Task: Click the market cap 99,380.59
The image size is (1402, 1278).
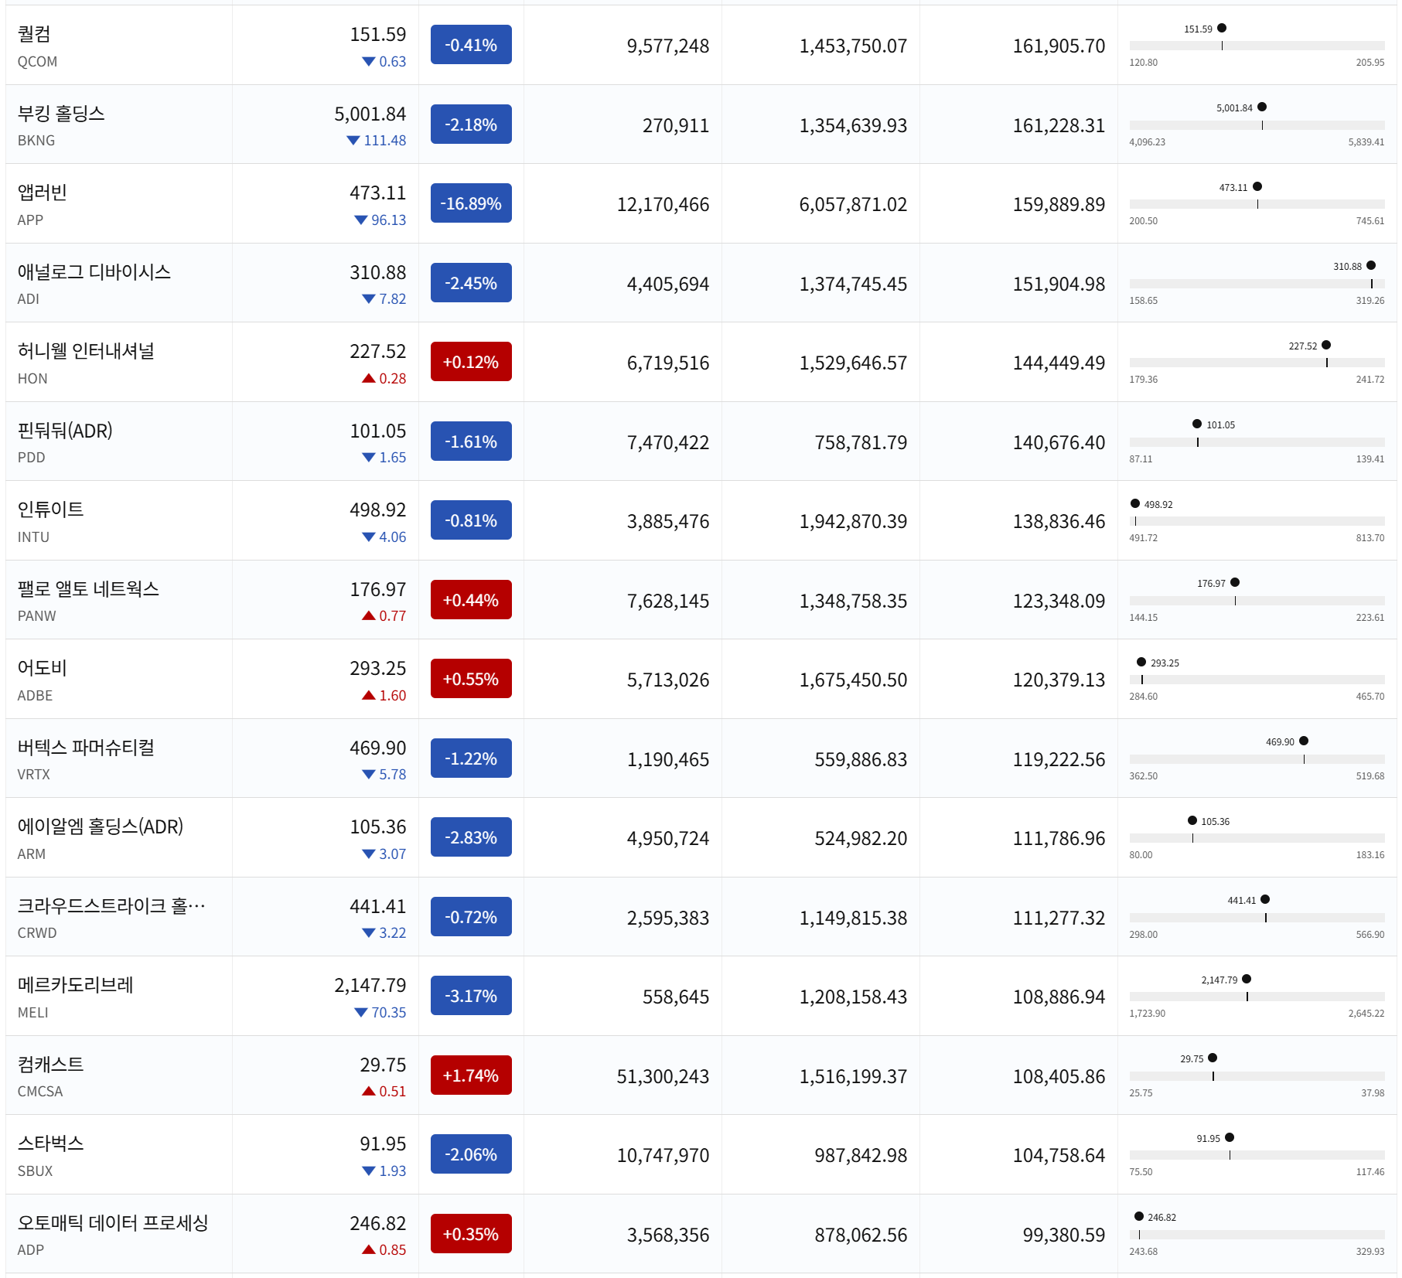Action: pos(1064,1235)
